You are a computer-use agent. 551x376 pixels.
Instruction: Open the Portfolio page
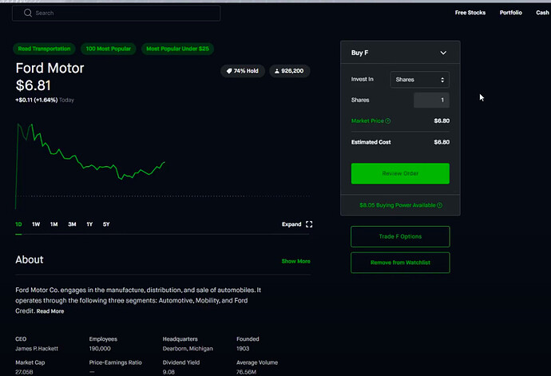click(x=510, y=13)
